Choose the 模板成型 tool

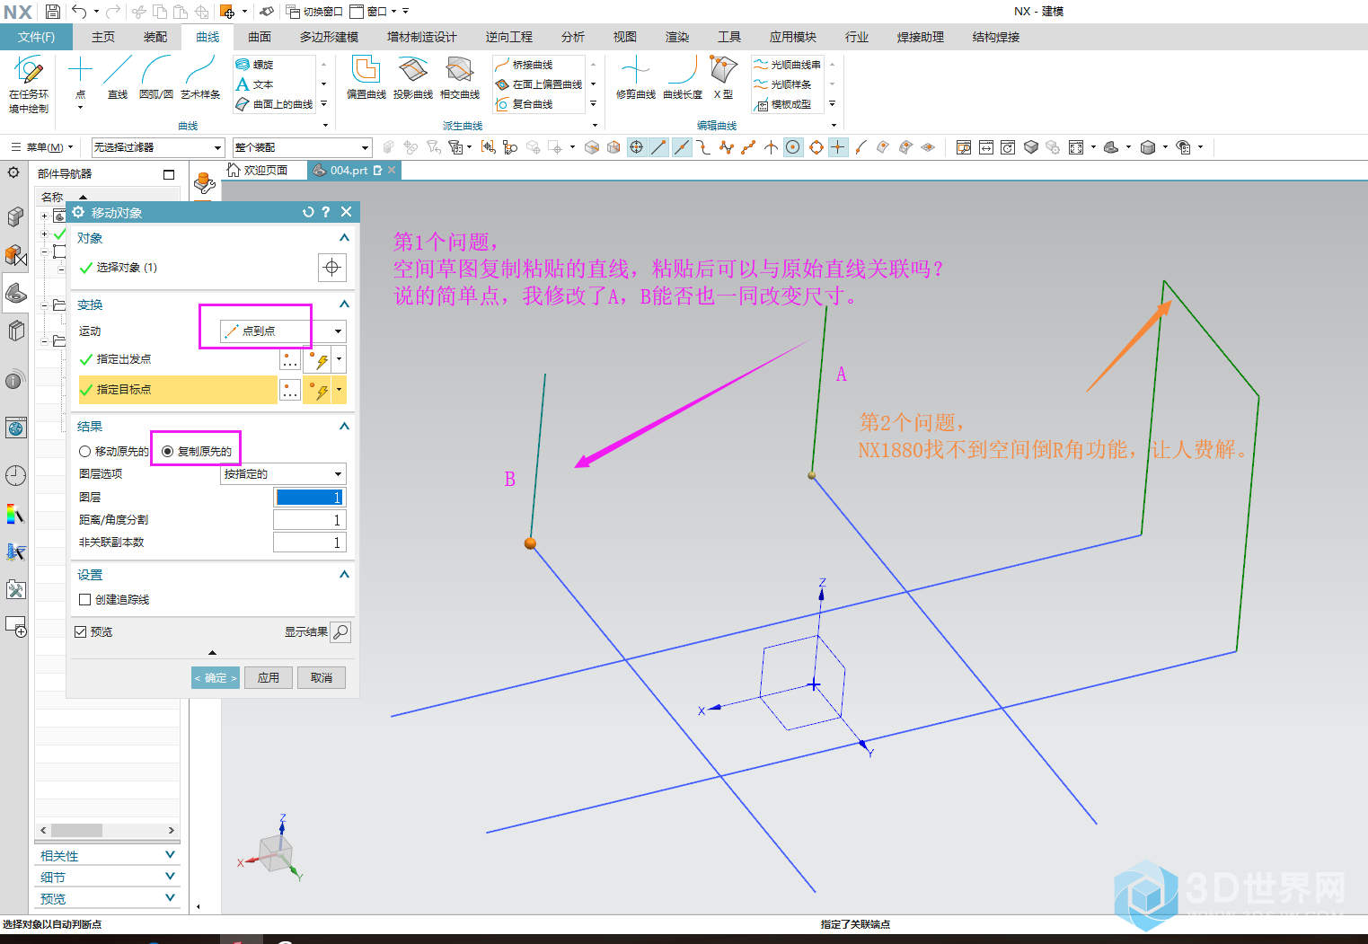pos(782,104)
